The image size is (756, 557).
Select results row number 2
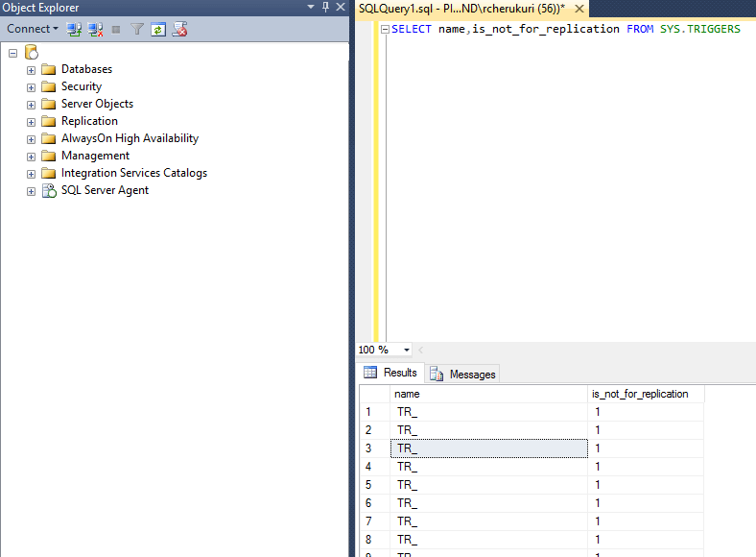tap(374, 430)
